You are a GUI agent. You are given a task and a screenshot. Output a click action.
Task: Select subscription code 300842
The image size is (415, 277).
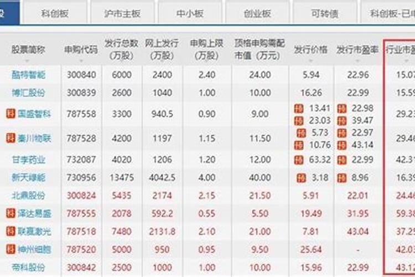coord(81,267)
